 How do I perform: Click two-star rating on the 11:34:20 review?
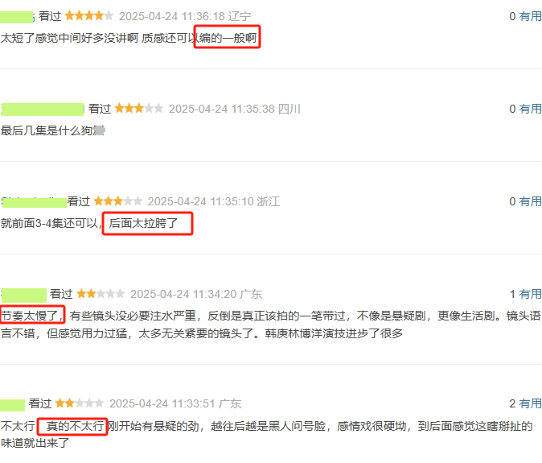pyautogui.click(x=101, y=294)
